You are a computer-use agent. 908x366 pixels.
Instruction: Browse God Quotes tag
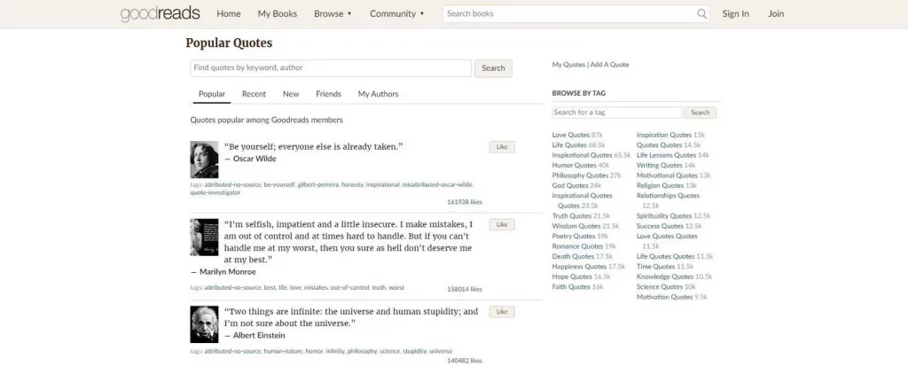[x=570, y=185]
